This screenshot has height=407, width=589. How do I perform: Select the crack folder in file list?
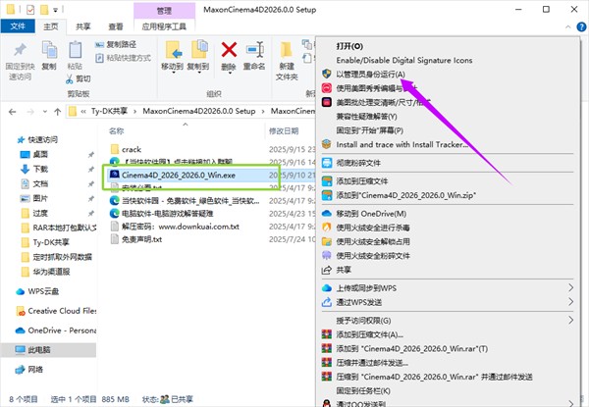tap(134, 149)
